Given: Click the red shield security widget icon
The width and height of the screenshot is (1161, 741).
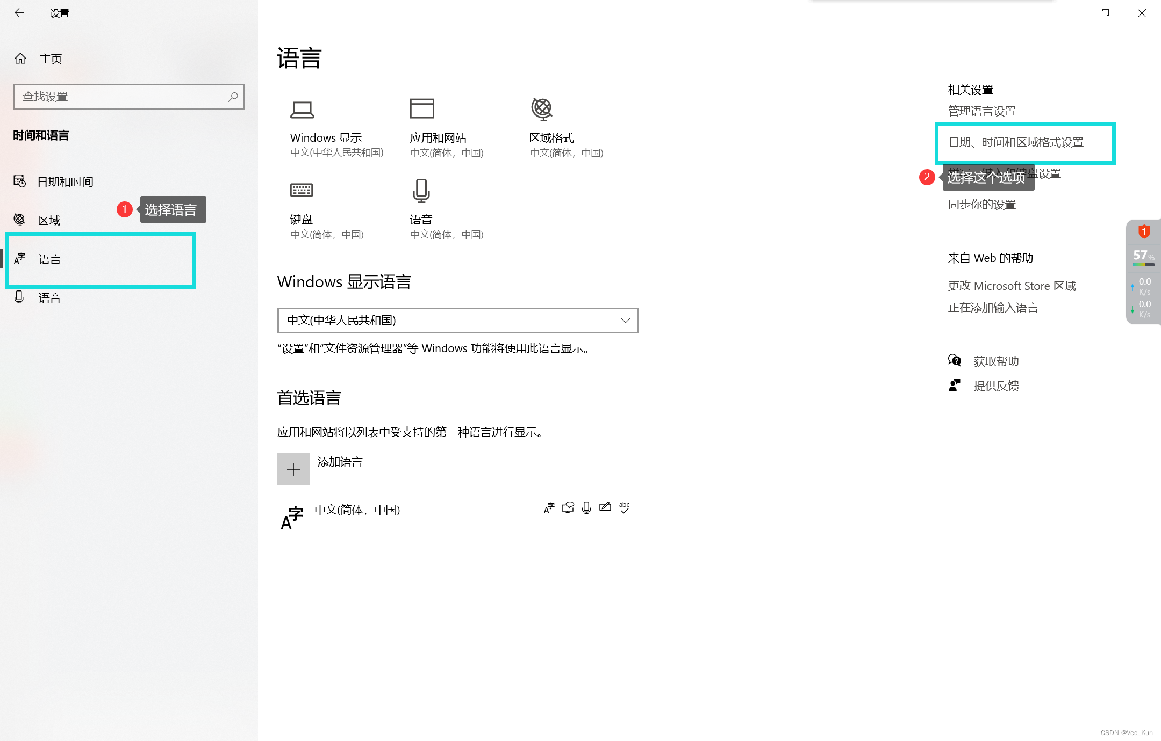Looking at the screenshot, I should (x=1144, y=232).
